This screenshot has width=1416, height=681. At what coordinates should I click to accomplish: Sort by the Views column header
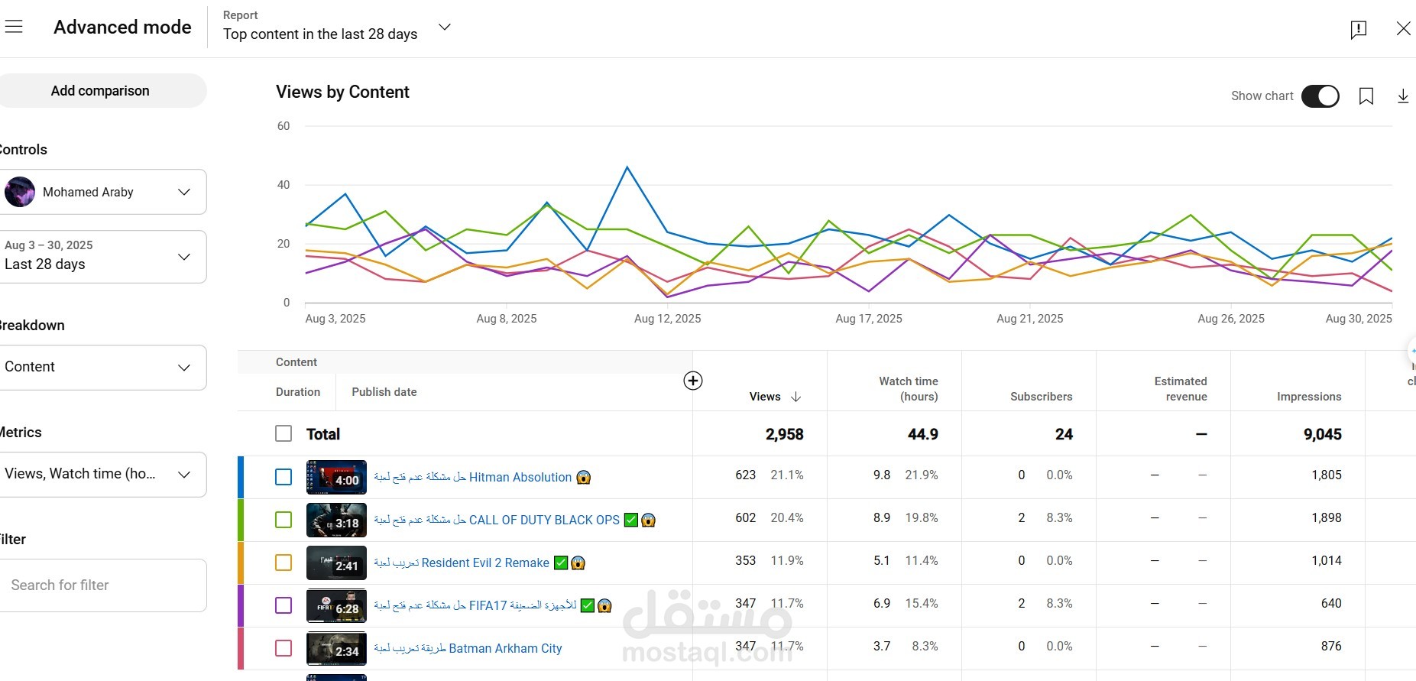(x=765, y=397)
